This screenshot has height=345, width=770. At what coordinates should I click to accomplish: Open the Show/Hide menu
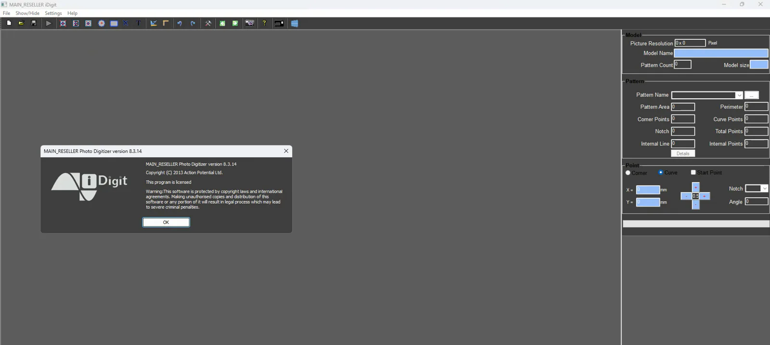[27, 13]
